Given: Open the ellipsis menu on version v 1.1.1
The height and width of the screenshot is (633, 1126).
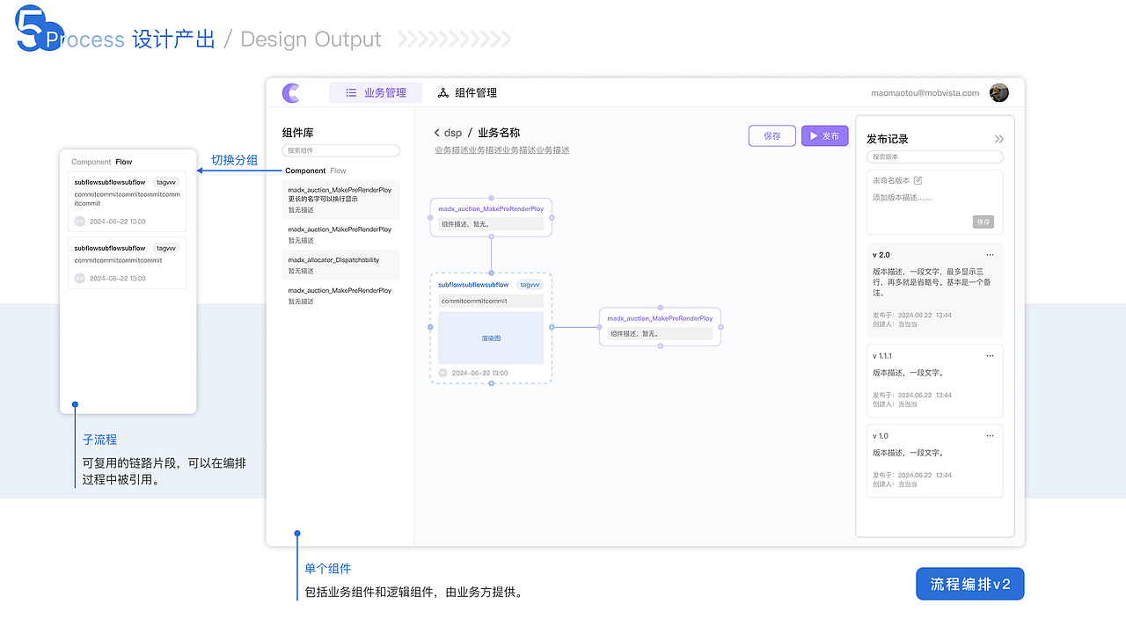Looking at the screenshot, I should point(990,355).
